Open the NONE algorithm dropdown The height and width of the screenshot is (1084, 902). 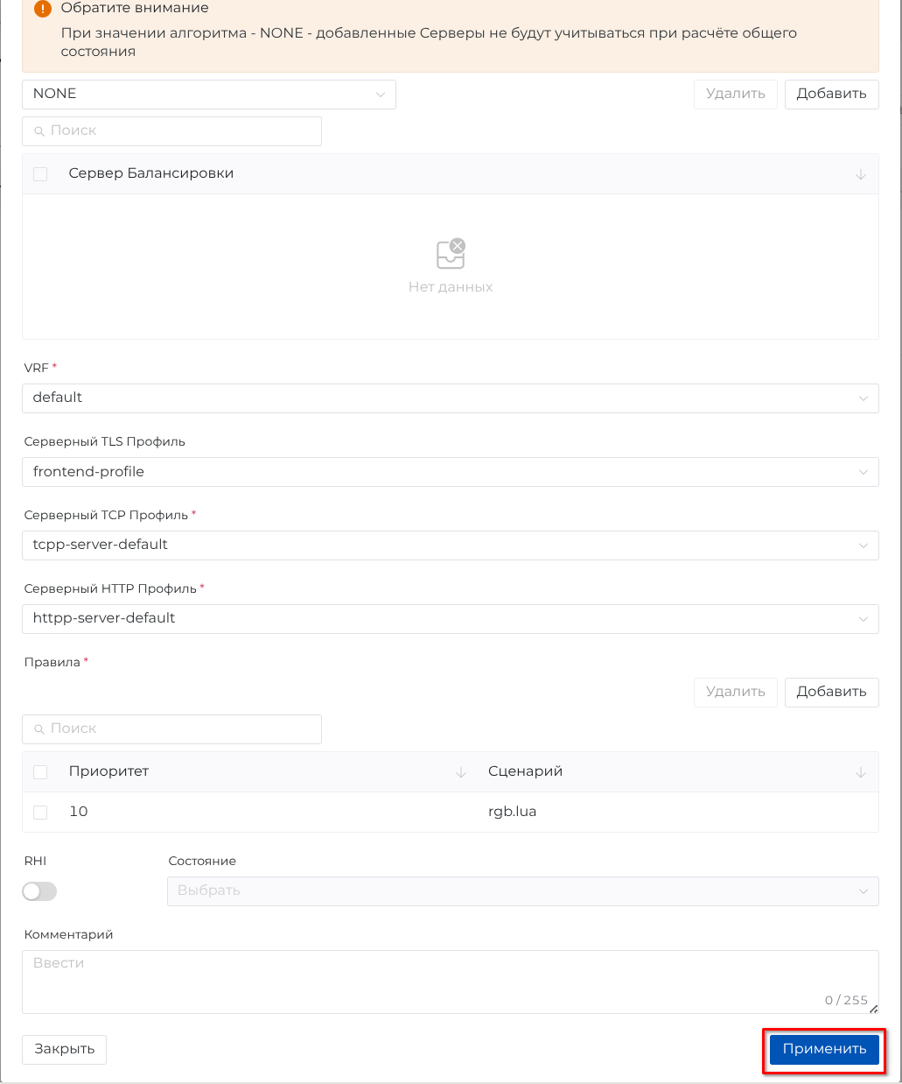pyautogui.click(x=208, y=95)
